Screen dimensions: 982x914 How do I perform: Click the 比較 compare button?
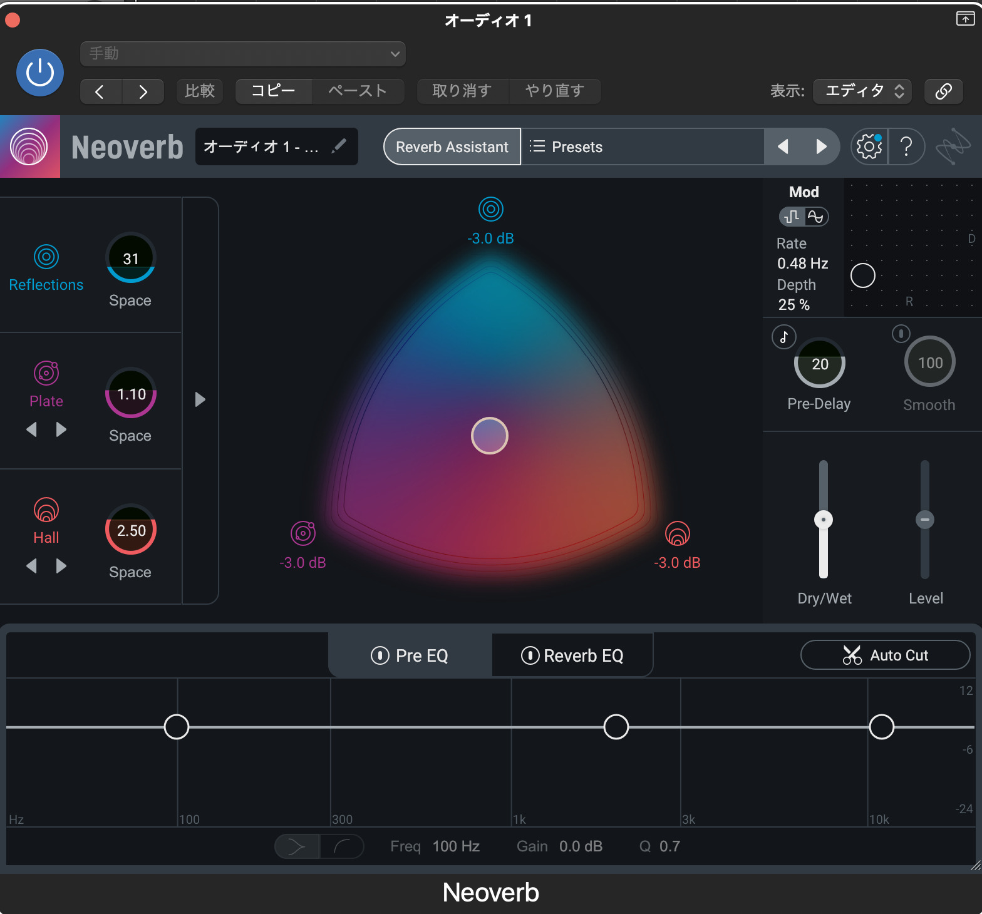tap(200, 91)
